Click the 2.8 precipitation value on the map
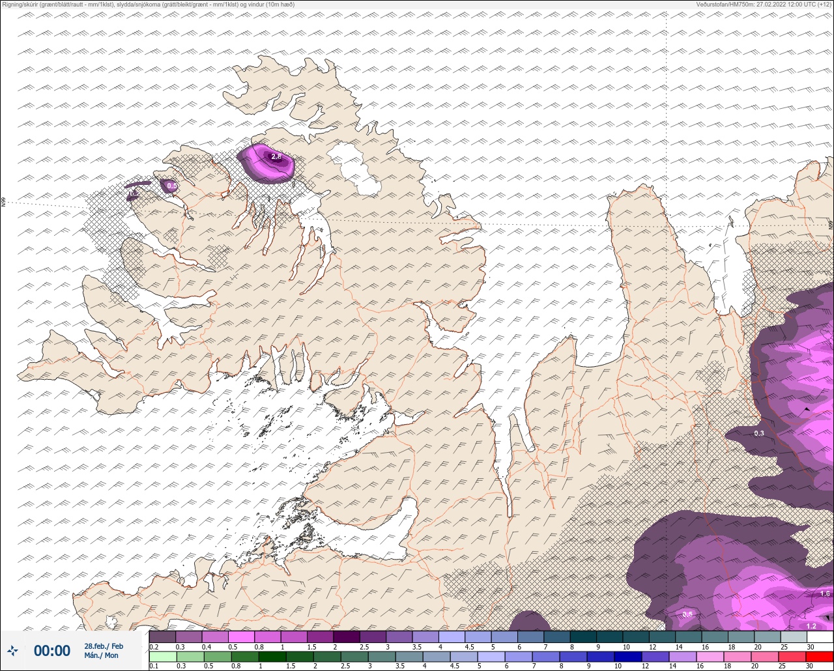 (x=276, y=156)
